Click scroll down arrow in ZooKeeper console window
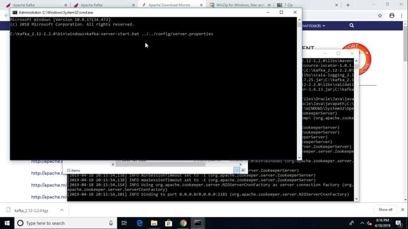The image size is (408, 229). click(356, 199)
